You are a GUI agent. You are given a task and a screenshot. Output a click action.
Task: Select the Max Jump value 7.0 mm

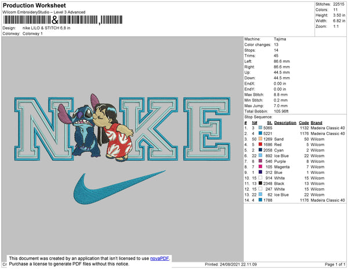tap(280, 106)
